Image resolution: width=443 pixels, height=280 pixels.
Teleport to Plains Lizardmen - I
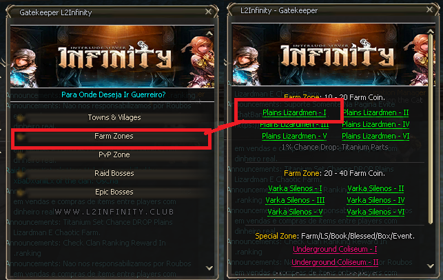click(x=294, y=112)
